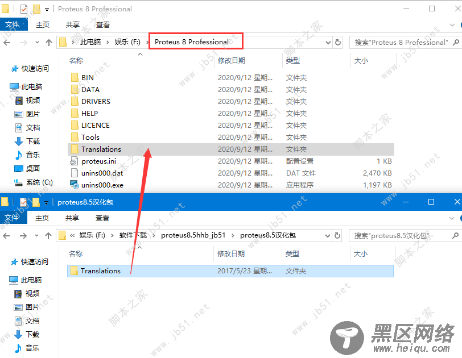
Task: Open 文档 in the Proteus 8 Professional window sidebar
Action: (x=27, y=128)
